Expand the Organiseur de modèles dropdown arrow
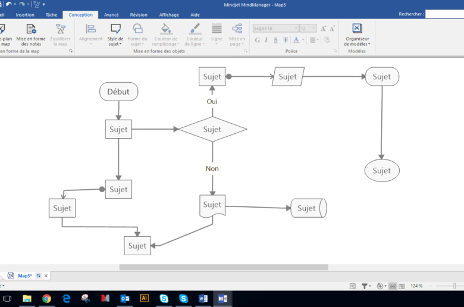This screenshot has width=464, height=307. coord(369,44)
